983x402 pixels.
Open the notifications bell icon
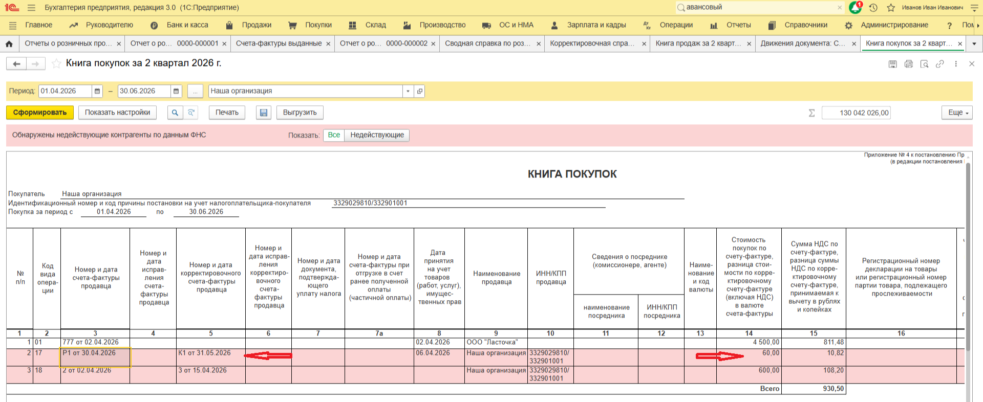click(855, 8)
